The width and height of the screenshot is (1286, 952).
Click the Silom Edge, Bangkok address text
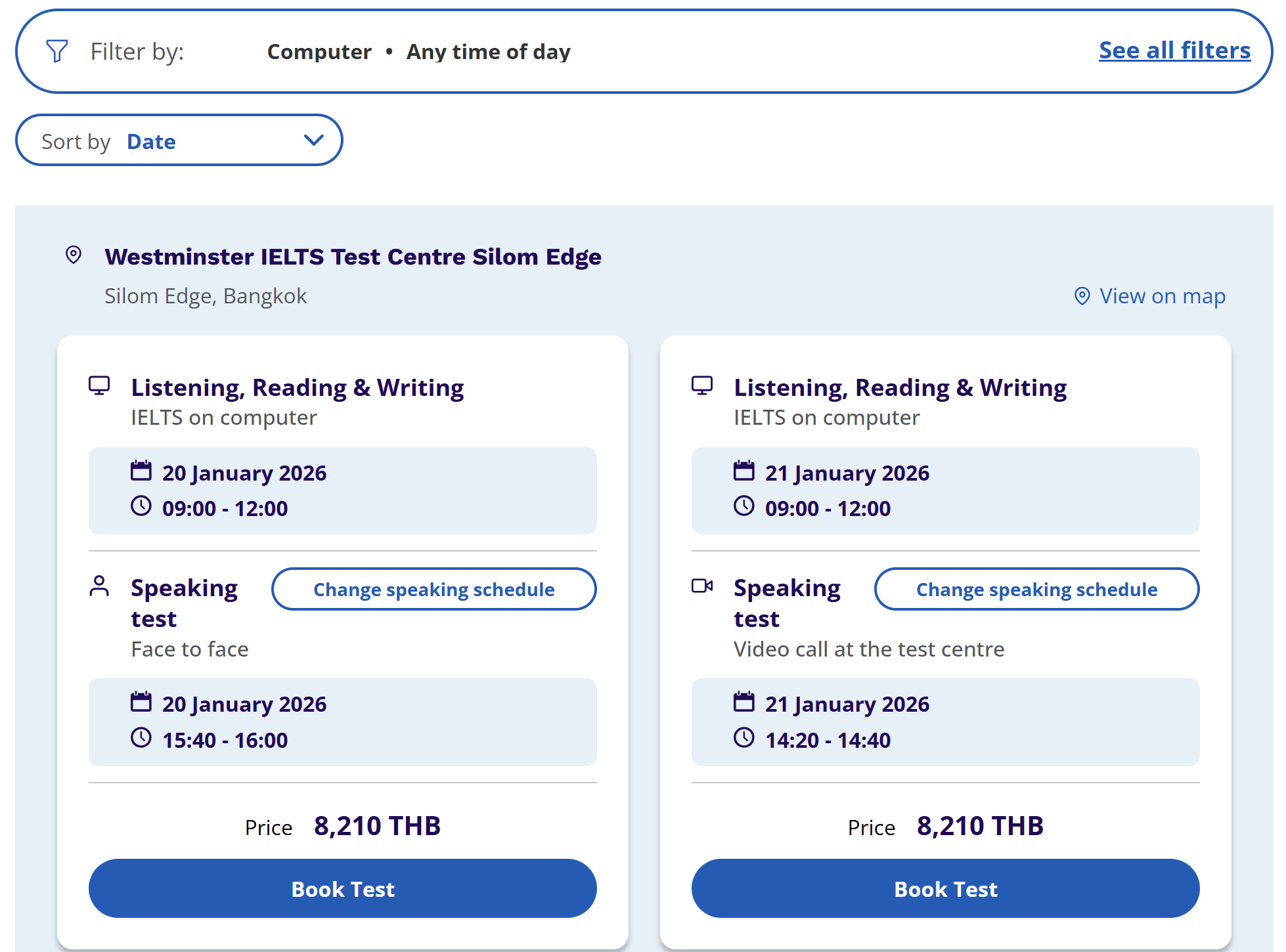click(x=206, y=296)
